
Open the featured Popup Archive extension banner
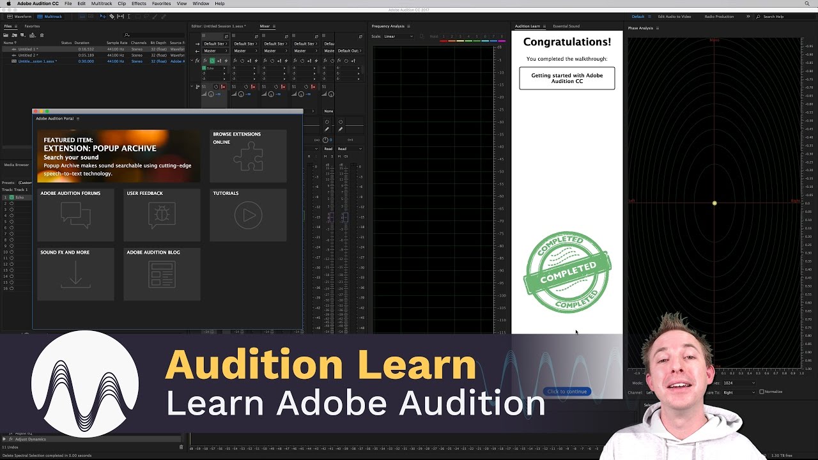point(119,157)
